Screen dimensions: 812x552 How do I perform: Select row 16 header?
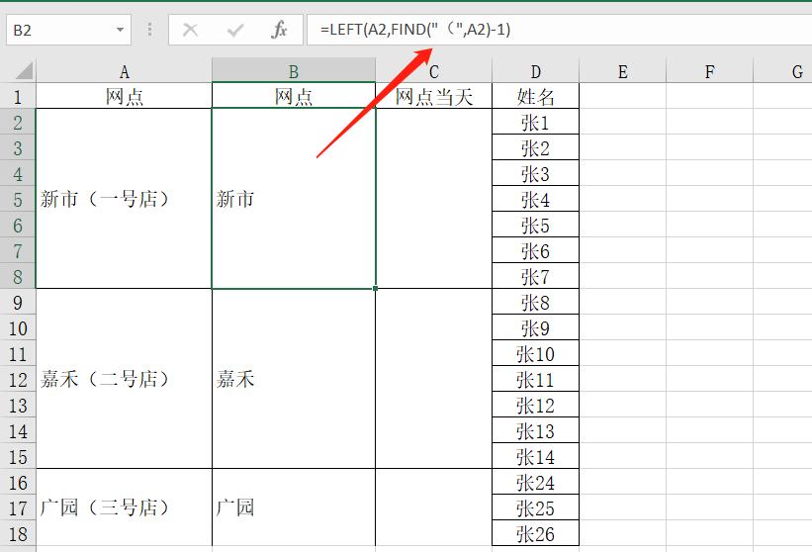click(18, 482)
